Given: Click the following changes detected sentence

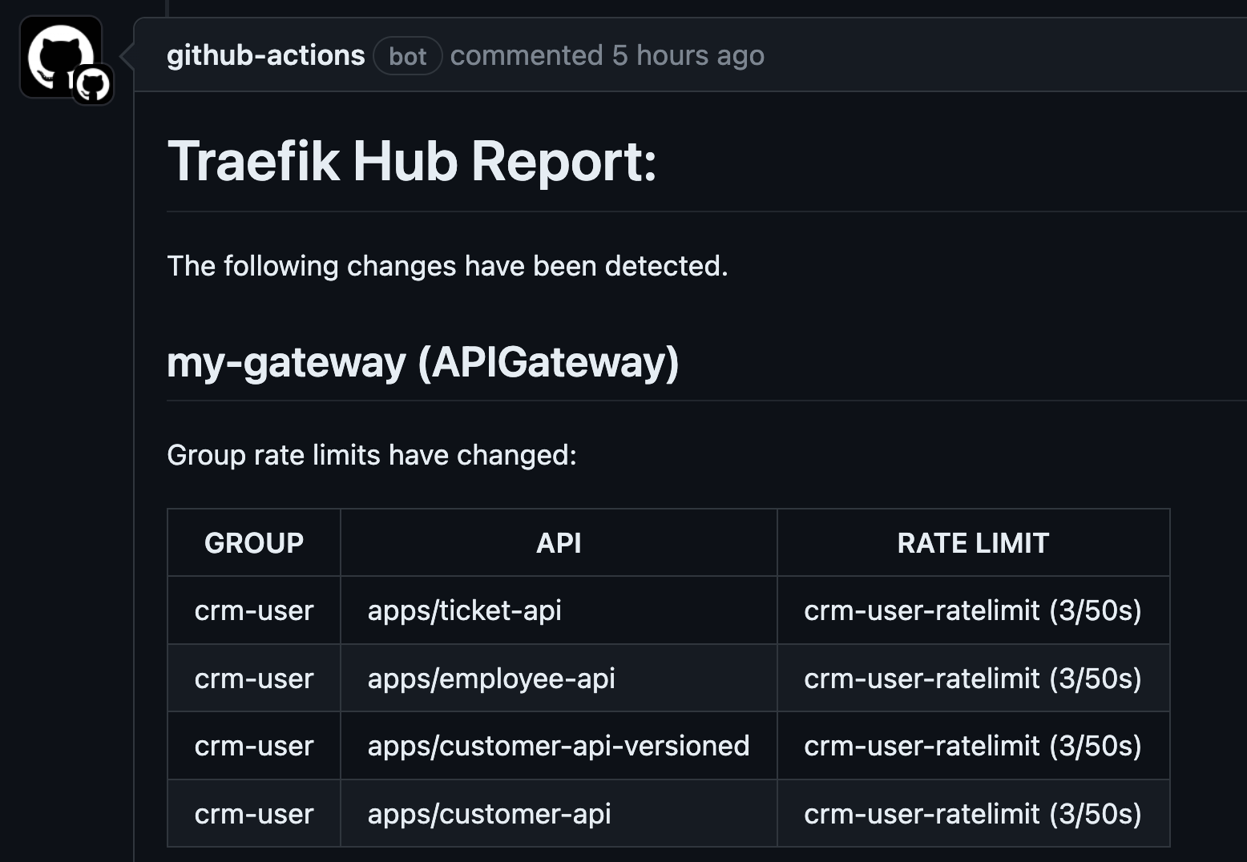Looking at the screenshot, I should pyautogui.click(x=448, y=265).
